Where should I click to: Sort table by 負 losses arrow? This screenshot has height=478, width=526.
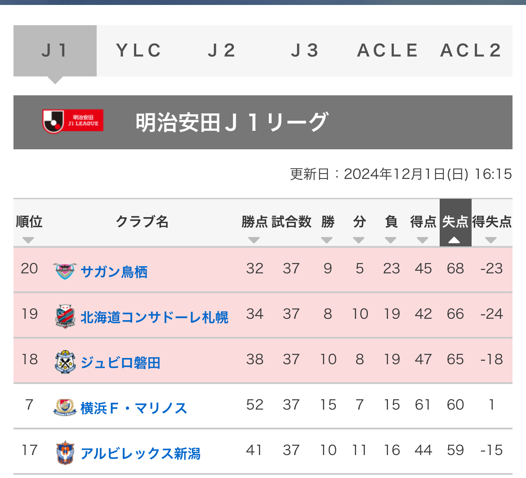[391, 240]
